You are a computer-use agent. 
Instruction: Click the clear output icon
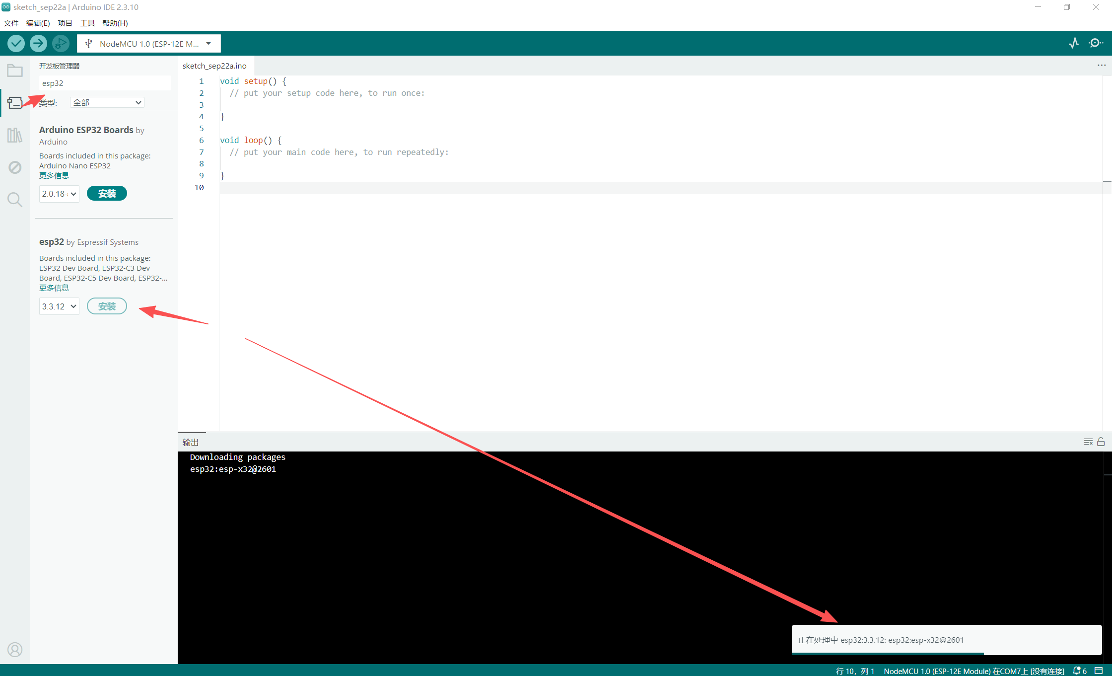1088,442
